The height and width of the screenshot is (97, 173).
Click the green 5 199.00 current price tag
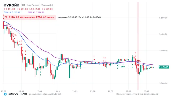coord(164,67)
